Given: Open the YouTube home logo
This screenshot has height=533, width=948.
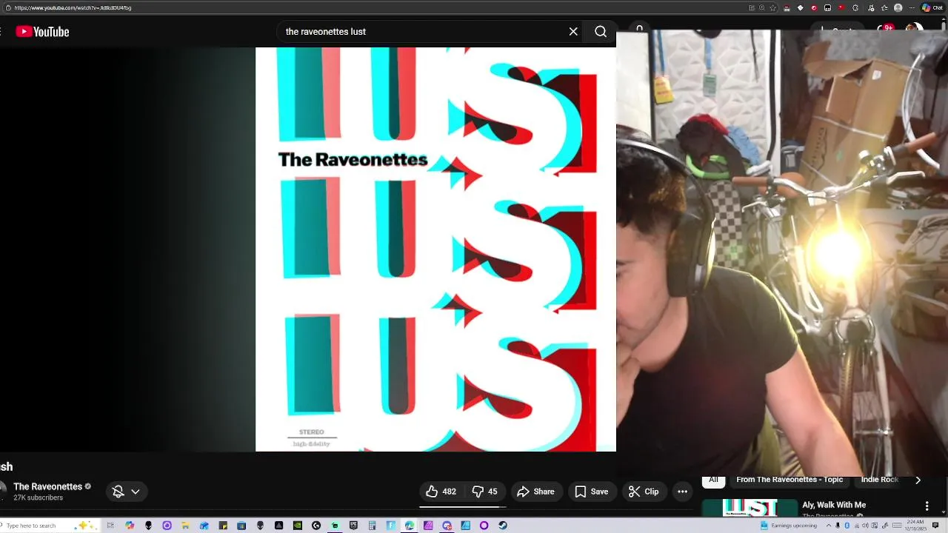Looking at the screenshot, I should tap(42, 32).
